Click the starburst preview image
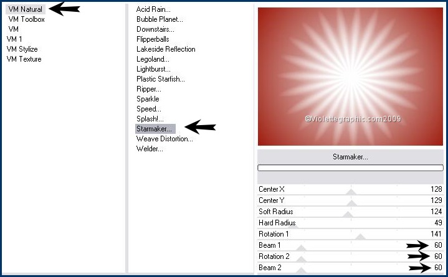The image size is (448, 277). pyautogui.click(x=350, y=77)
